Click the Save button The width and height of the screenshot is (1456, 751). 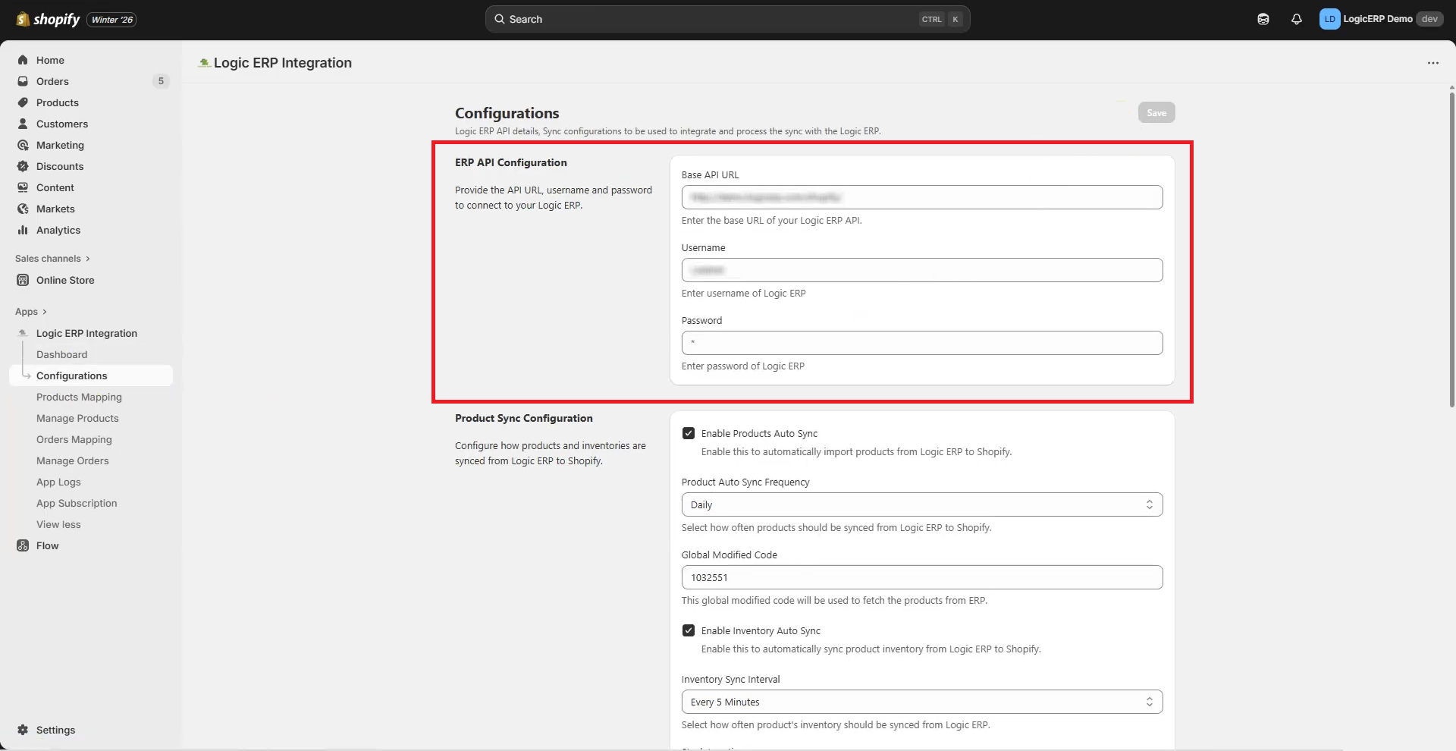[1156, 112]
